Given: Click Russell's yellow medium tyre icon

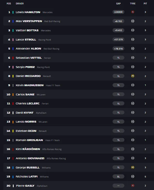Looking at the screenshot, I should point(133,167).
